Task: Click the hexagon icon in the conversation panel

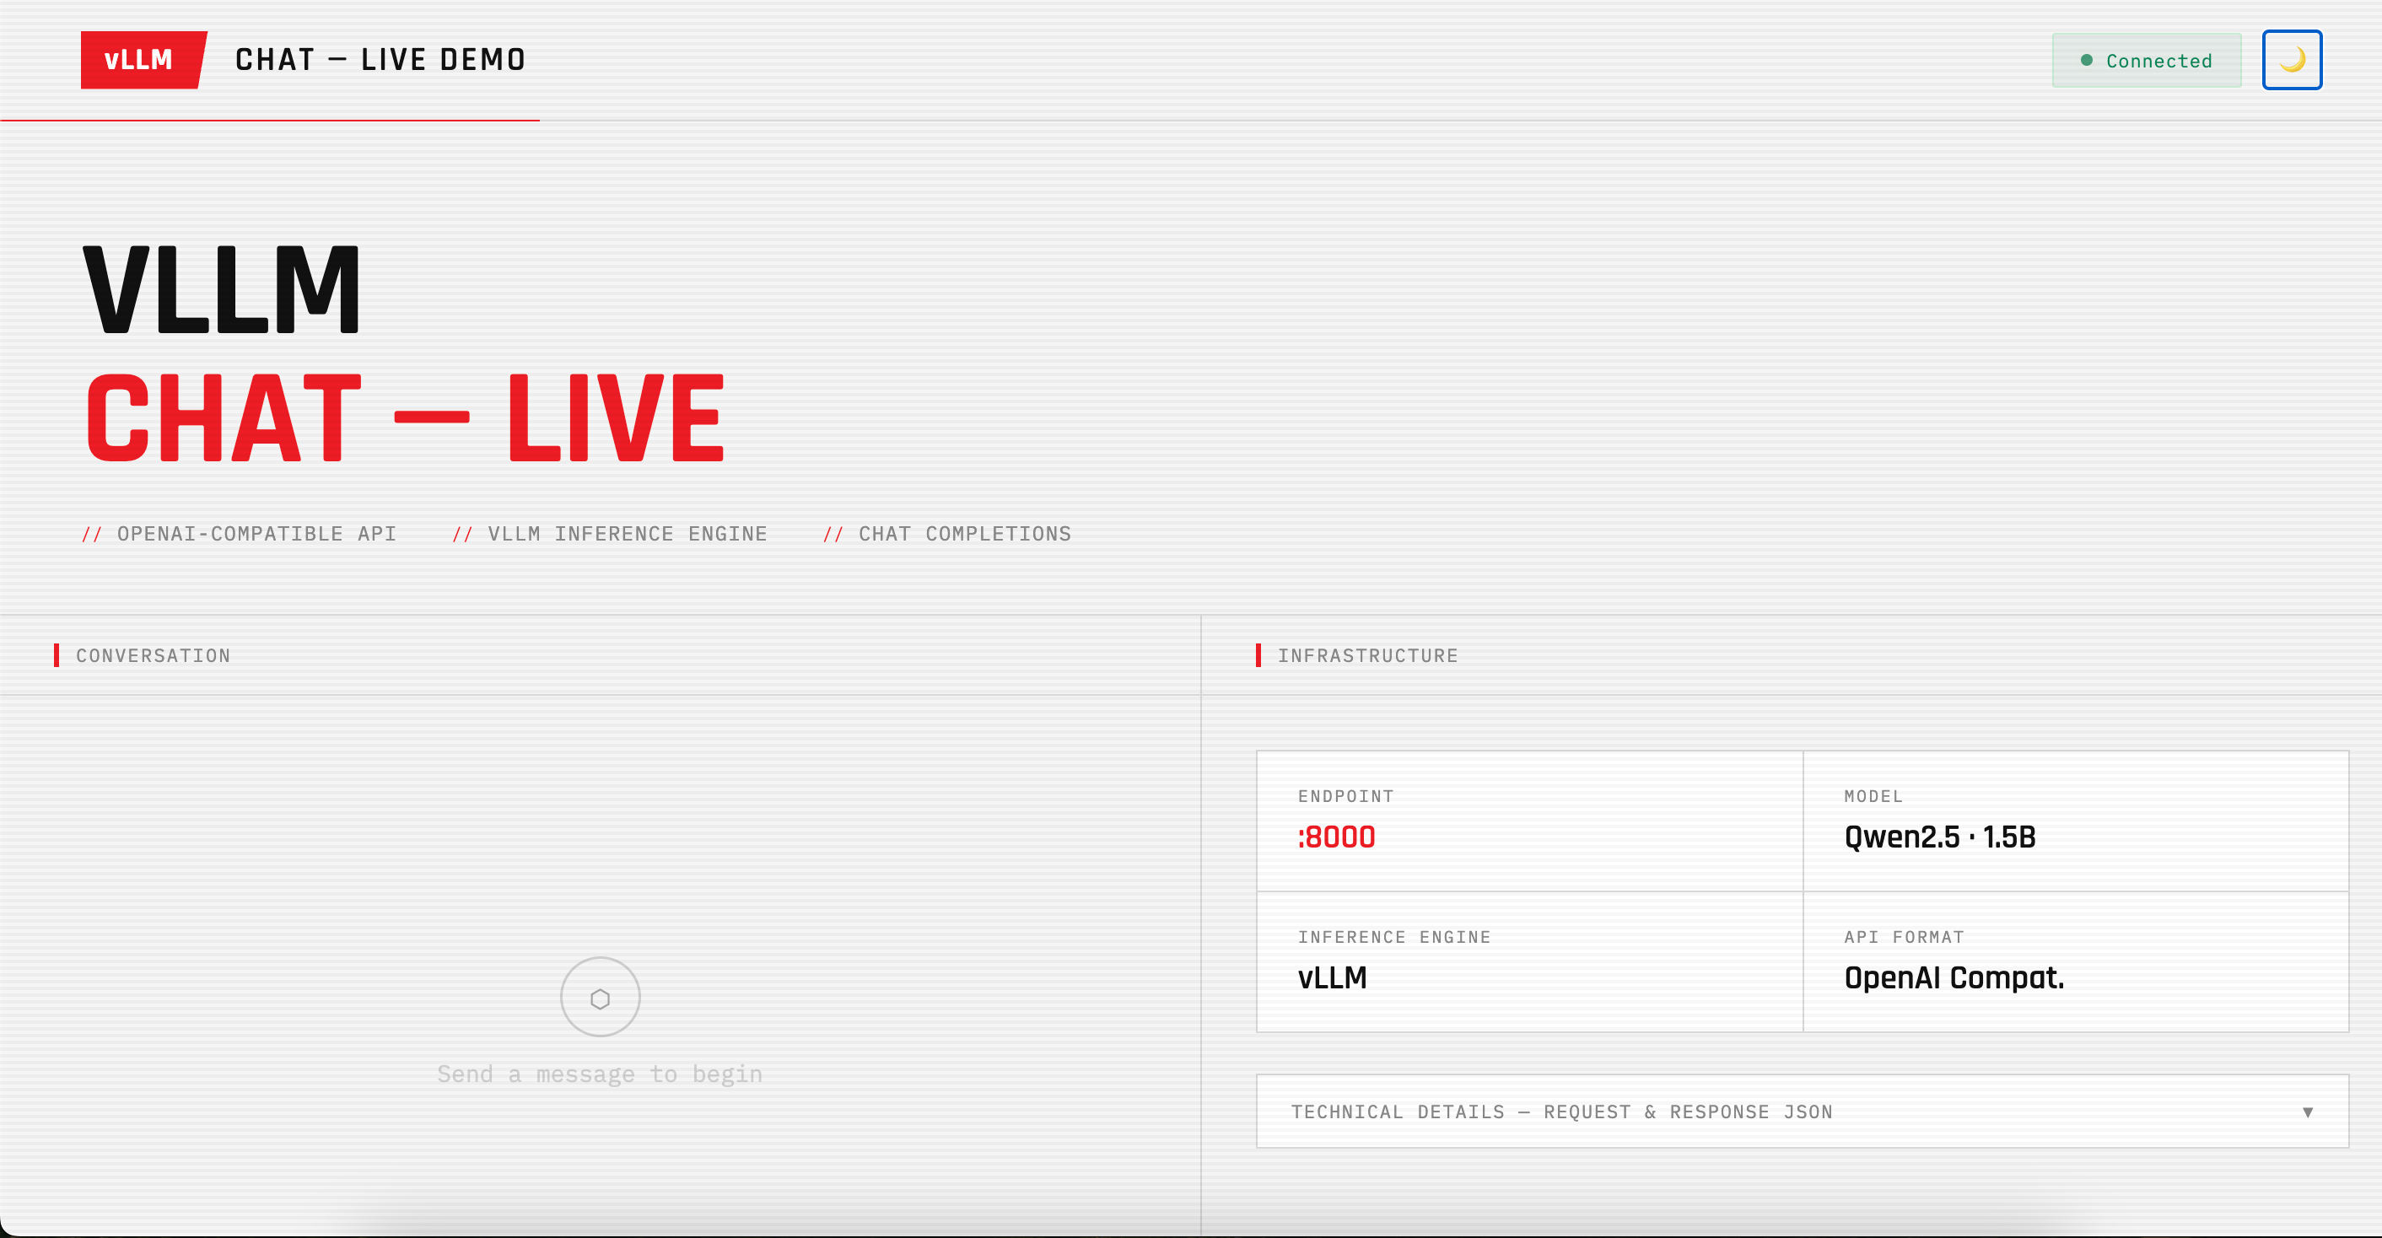Action: coord(599,997)
